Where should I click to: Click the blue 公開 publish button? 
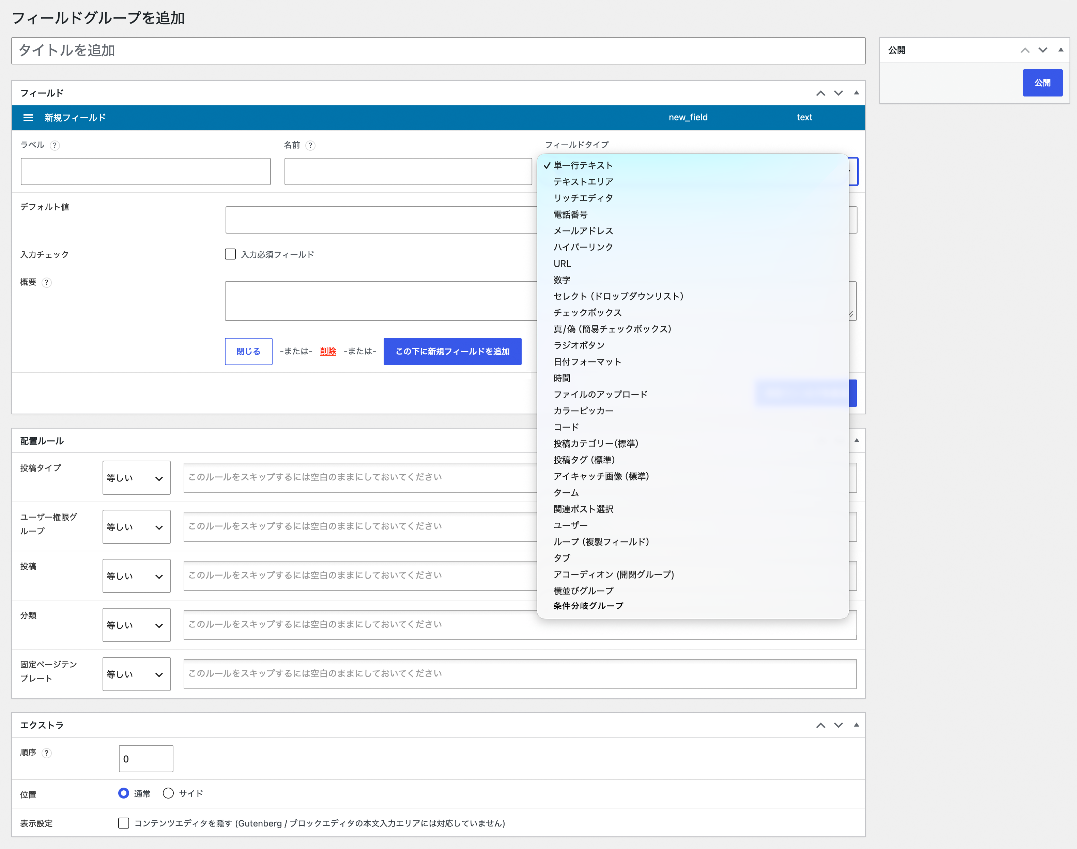1042,83
